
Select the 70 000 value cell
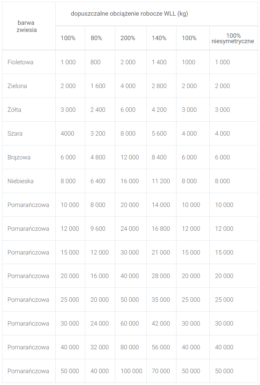pos(161,371)
